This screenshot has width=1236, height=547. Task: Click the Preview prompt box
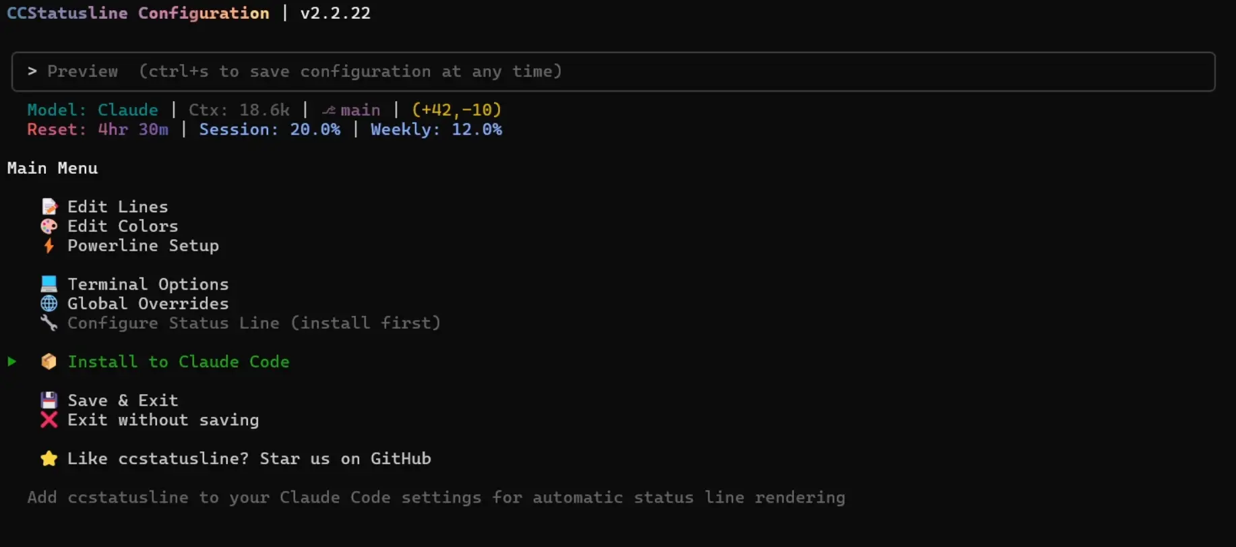pos(613,71)
